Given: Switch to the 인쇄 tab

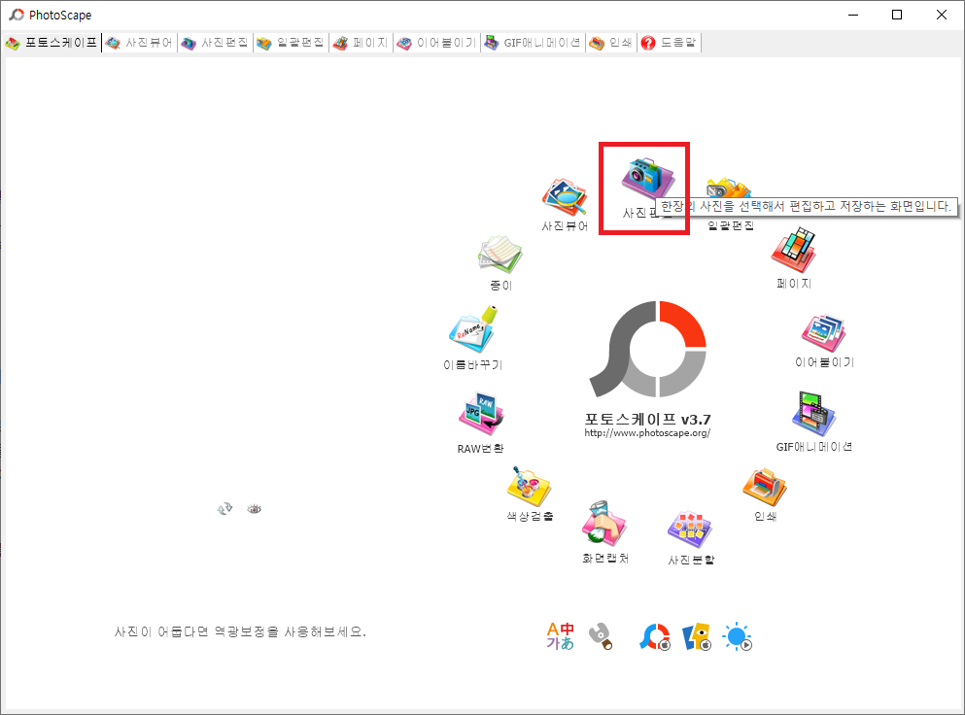Looking at the screenshot, I should click(x=610, y=43).
